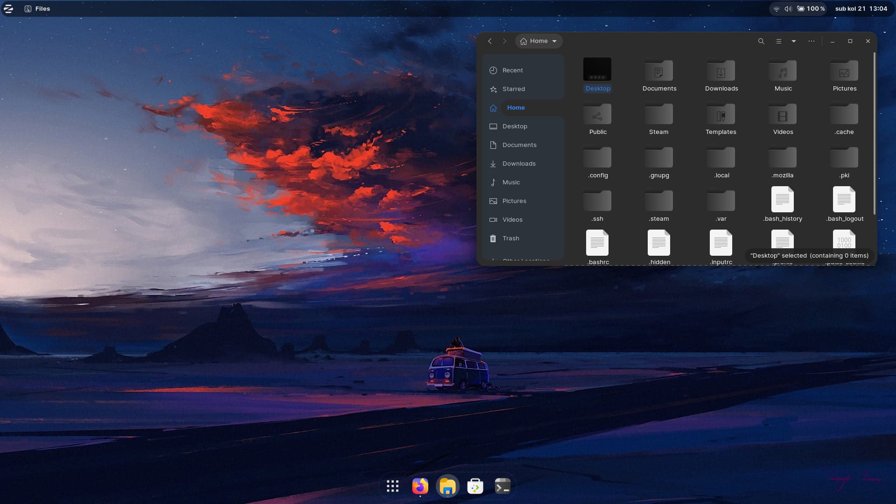The width and height of the screenshot is (896, 504).
Task: Launch the terminal from the dock
Action: [503, 486]
